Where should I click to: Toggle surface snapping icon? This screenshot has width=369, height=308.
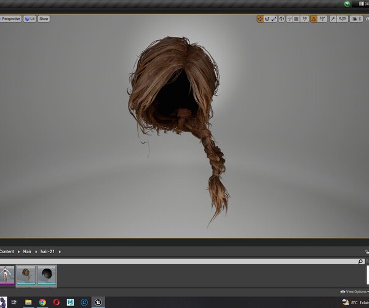coord(289,19)
